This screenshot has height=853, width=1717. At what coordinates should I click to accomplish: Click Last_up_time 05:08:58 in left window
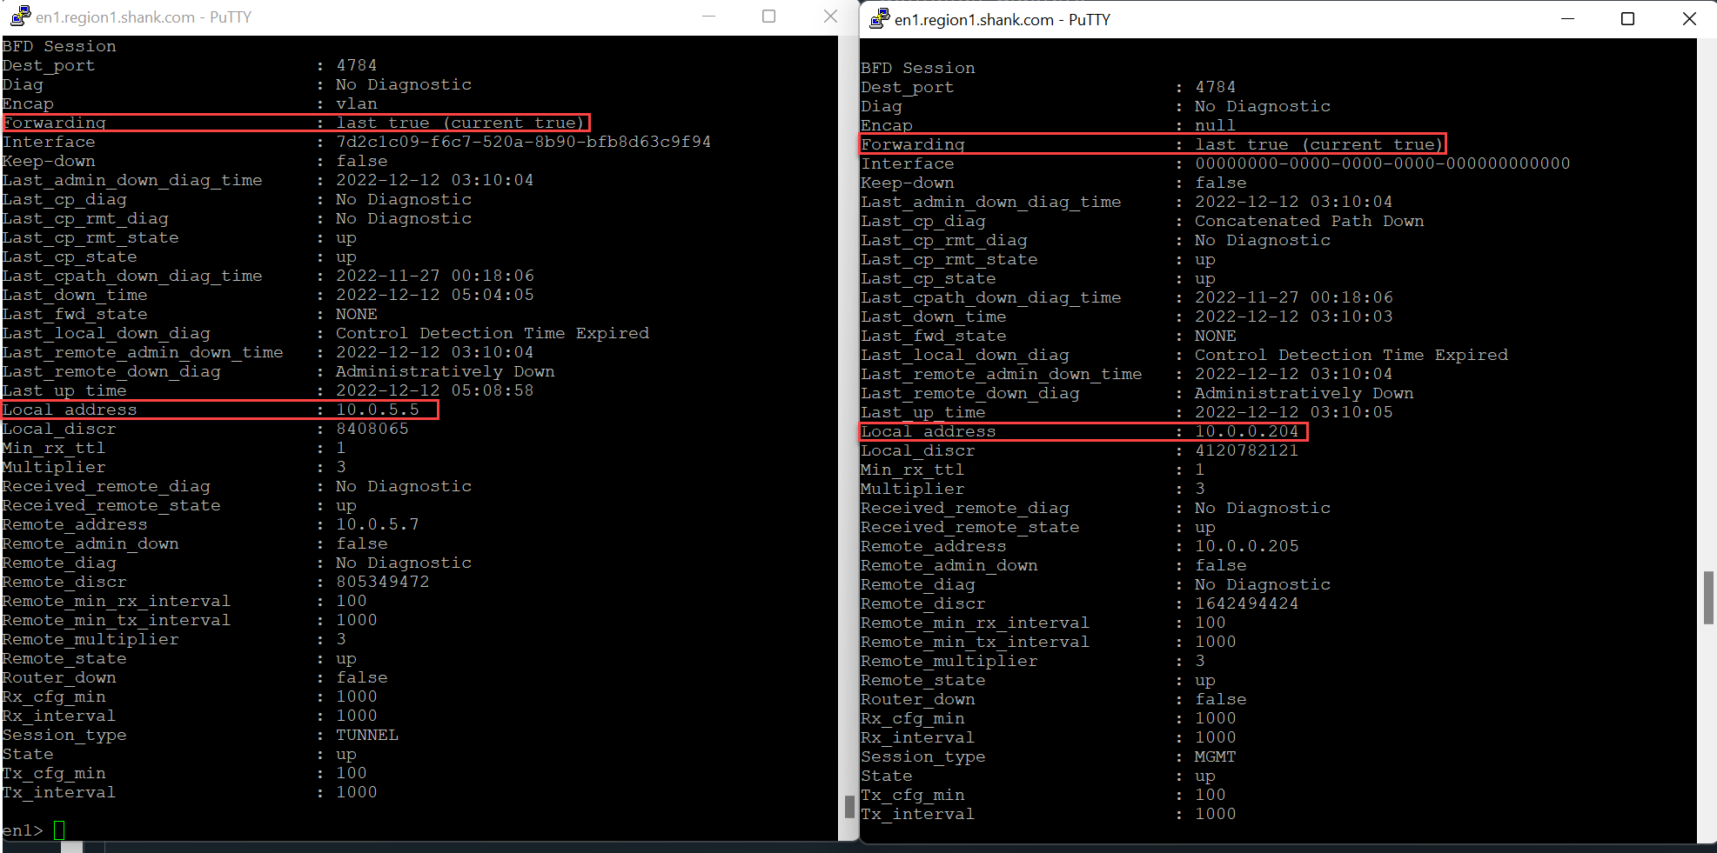pyautogui.click(x=435, y=390)
